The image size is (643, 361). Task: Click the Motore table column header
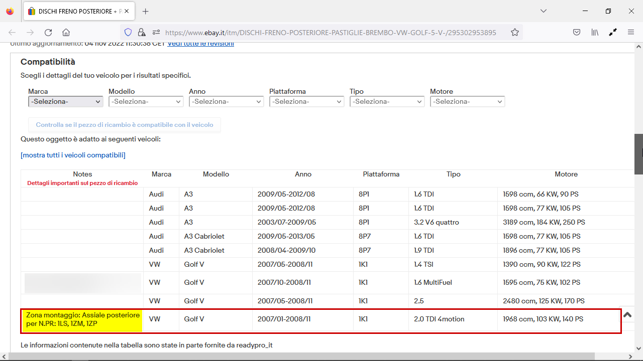(566, 174)
